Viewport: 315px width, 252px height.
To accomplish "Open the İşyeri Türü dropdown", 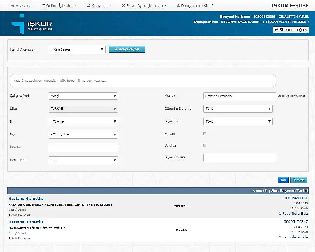I will [238, 122].
